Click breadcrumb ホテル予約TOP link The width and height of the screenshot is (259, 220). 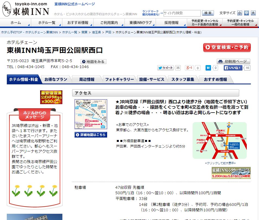(29, 32)
